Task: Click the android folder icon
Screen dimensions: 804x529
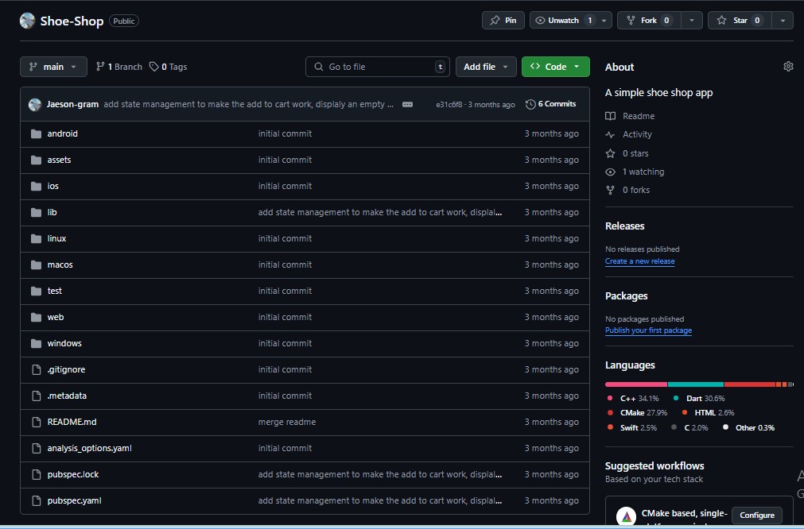Action: pyautogui.click(x=36, y=133)
